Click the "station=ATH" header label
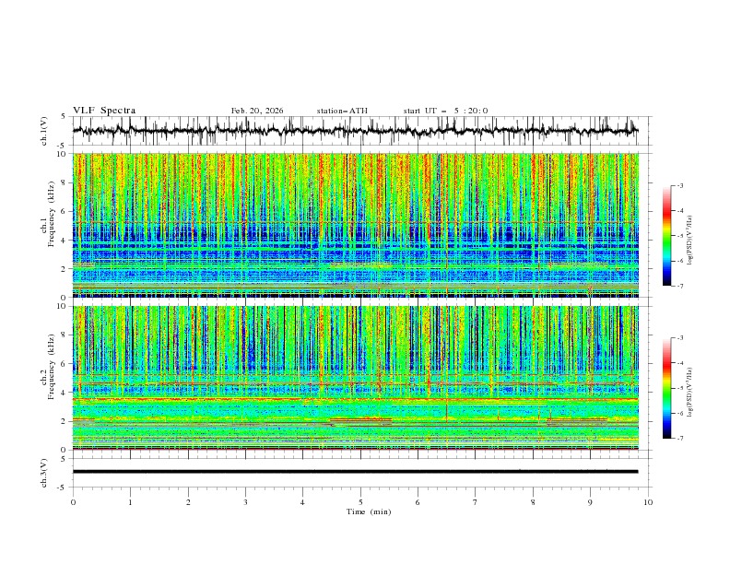The width and height of the screenshot is (730, 564). (342, 111)
